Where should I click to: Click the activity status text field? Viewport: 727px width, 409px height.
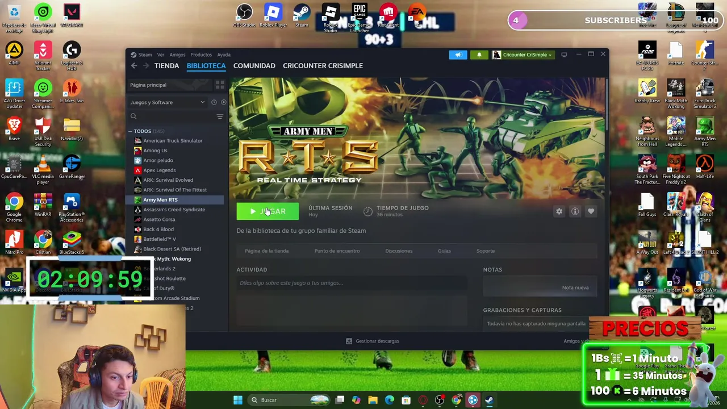[x=352, y=283]
